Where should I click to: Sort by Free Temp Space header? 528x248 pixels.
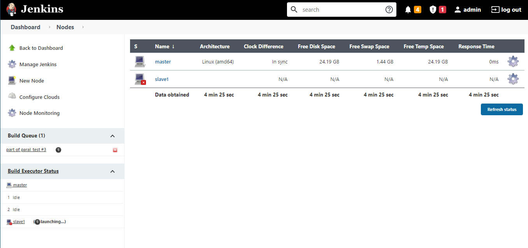pyautogui.click(x=424, y=46)
